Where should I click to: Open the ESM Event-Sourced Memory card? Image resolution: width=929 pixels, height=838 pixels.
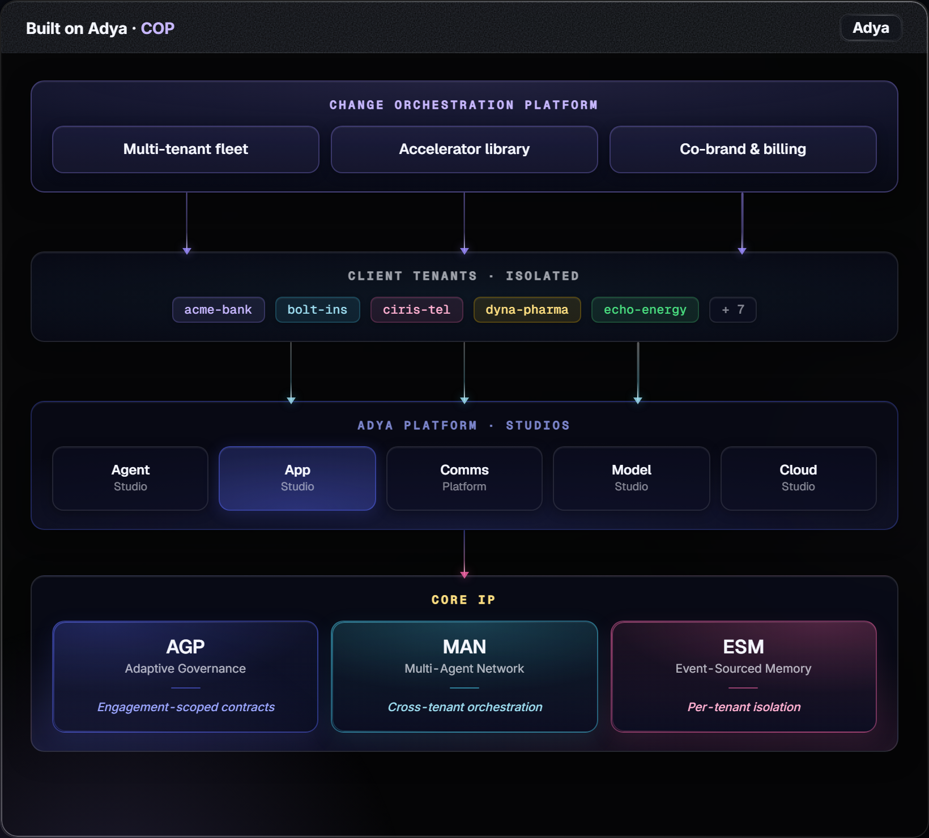pos(744,677)
